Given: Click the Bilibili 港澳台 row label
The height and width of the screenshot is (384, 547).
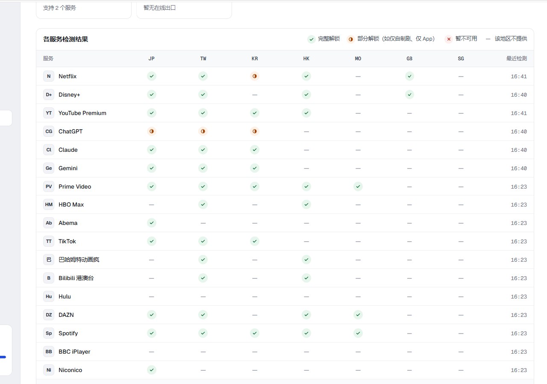Looking at the screenshot, I should click(76, 278).
